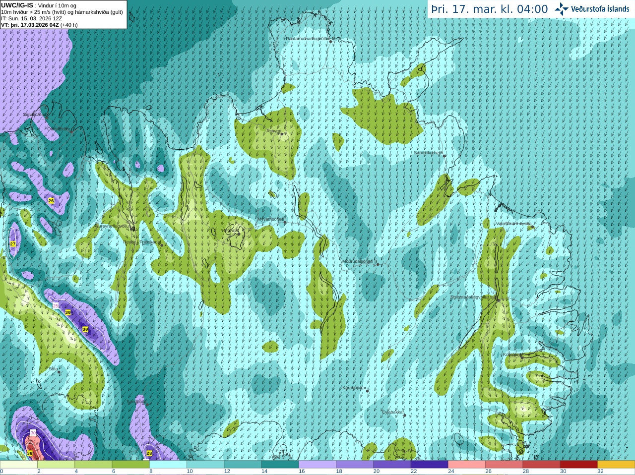Select the Reykir í Fnjóskadal station dot
The height and width of the screenshot is (475, 635).
162,245
